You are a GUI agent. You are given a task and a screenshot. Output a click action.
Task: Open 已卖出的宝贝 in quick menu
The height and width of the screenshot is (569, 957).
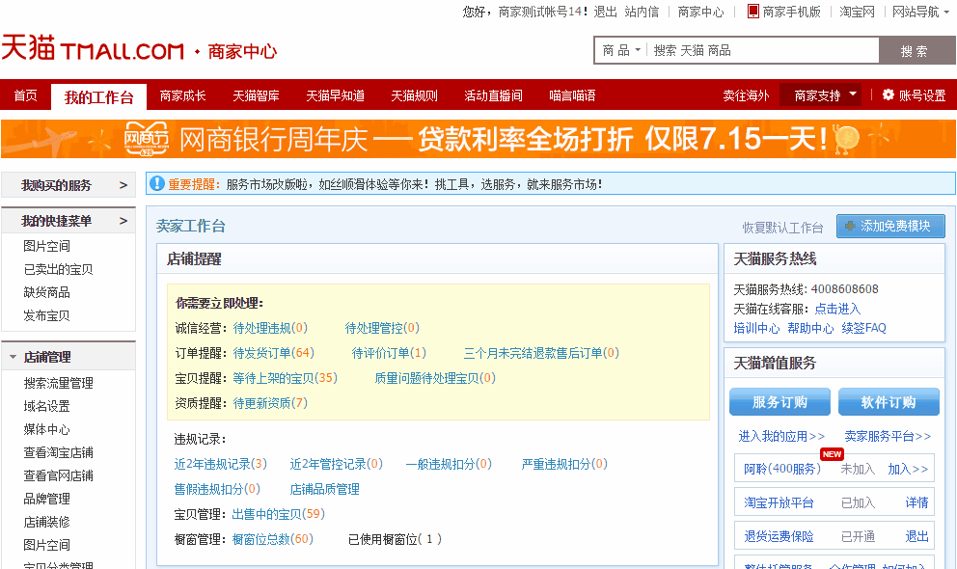point(58,269)
